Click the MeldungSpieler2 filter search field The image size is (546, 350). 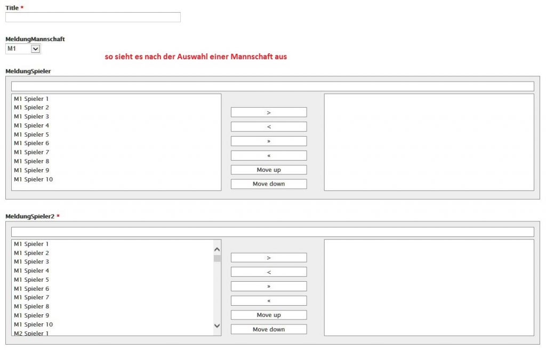(x=272, y=232)
